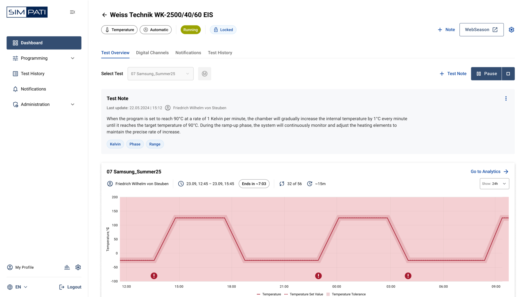Switch to the Digital Channels tab
The height and width of the screenshot is (297, 528).
[152, 53]
